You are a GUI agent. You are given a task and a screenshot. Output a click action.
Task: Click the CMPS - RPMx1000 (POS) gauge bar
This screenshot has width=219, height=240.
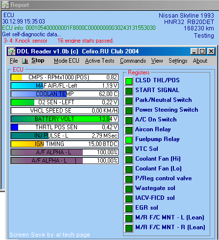65,77
